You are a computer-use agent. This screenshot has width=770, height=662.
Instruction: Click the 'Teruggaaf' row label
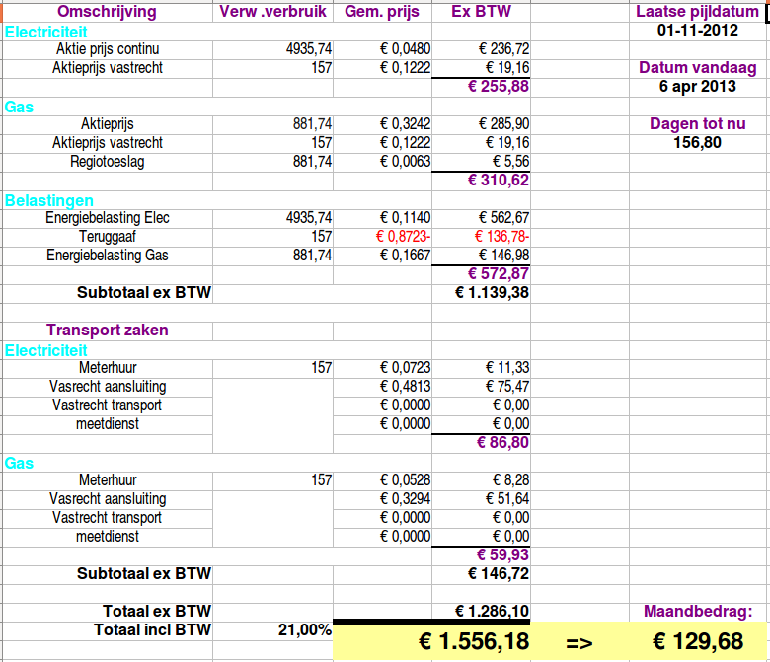pyautogui.click(x=107, y=237)
